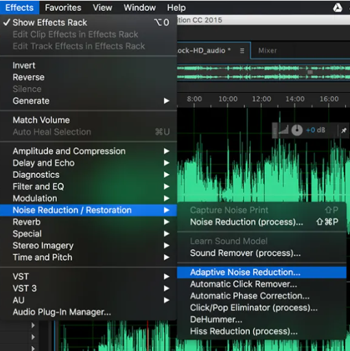
Task: Choose Sound Remover (process)
Action: [261, 253]
